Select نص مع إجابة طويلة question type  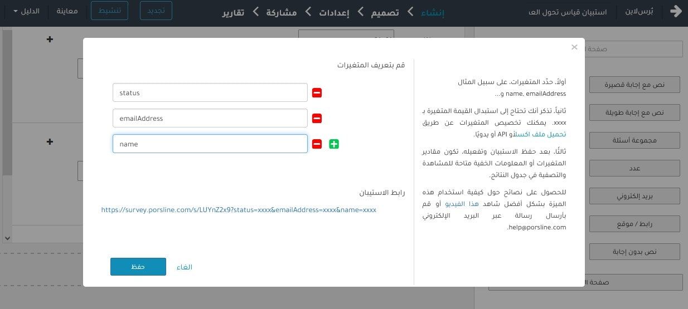(634, 112)
